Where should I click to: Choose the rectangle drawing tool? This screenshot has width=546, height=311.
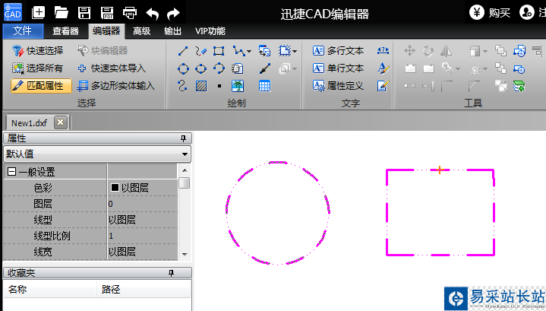pos(219,51)
